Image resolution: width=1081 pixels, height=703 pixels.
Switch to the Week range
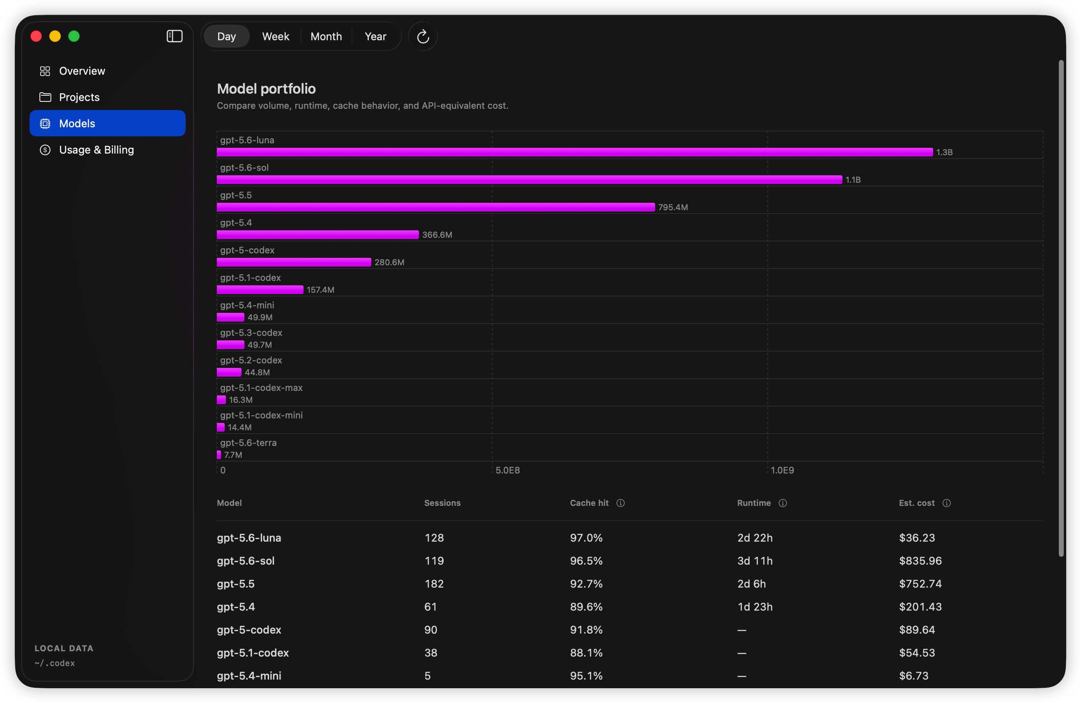(x=275, y=36)
